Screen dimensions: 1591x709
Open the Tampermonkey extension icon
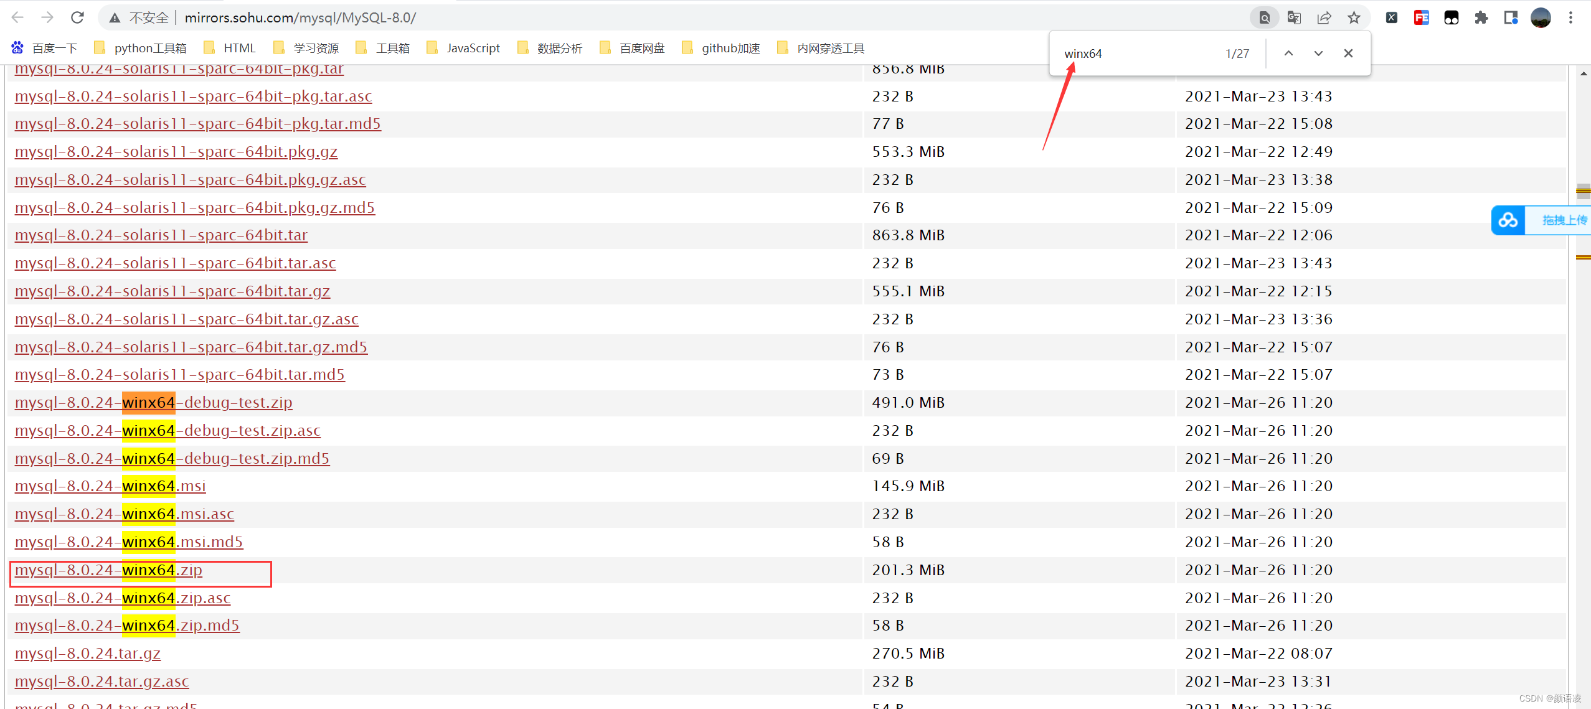click(1452, 17)
